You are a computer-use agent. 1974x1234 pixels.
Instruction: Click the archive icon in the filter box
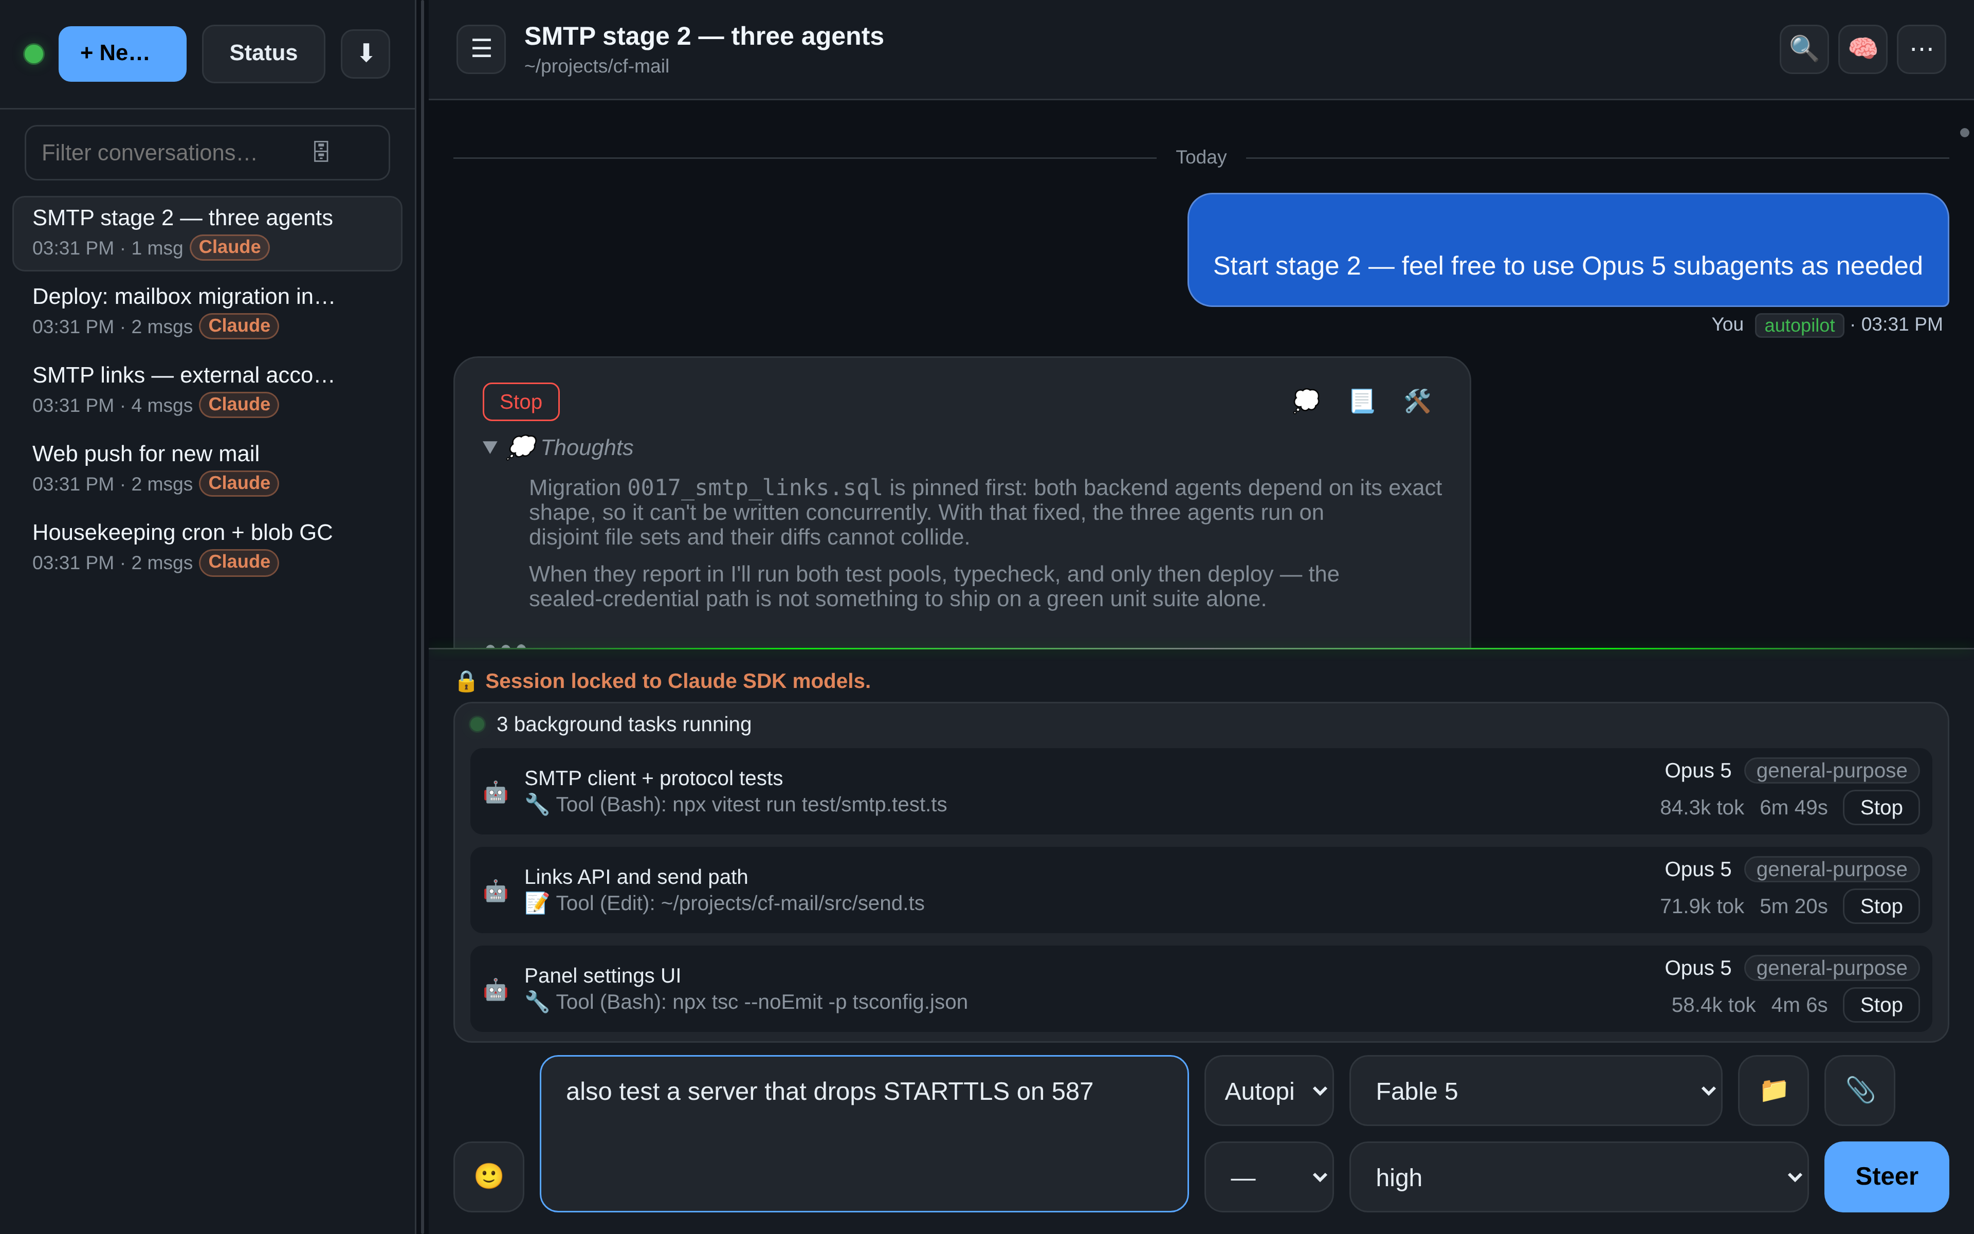point(321,152)
